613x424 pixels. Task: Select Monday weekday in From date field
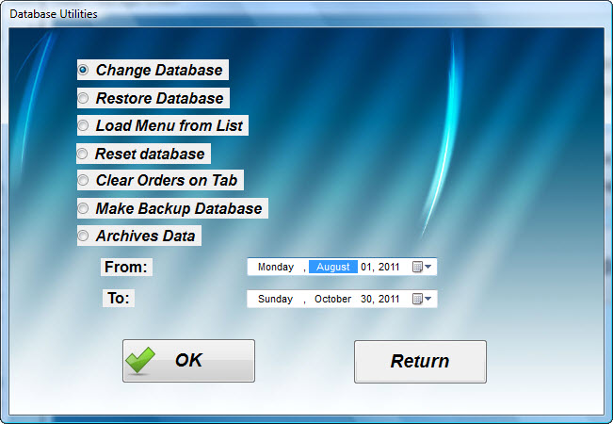pos(275,268)
